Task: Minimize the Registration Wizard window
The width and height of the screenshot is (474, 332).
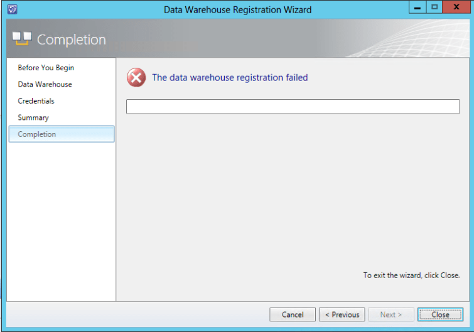Action: click(x=417, y=8)
